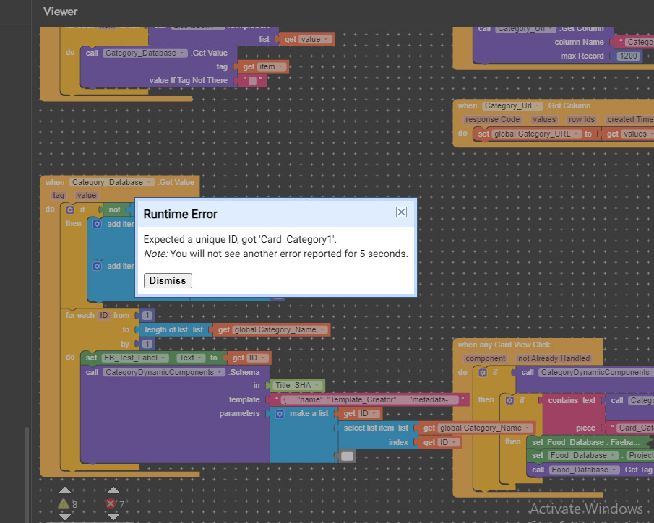The width and height of the screenshot is (654, 523).
Task: Click the 'by' number 1 field
Action: point(147,344)
